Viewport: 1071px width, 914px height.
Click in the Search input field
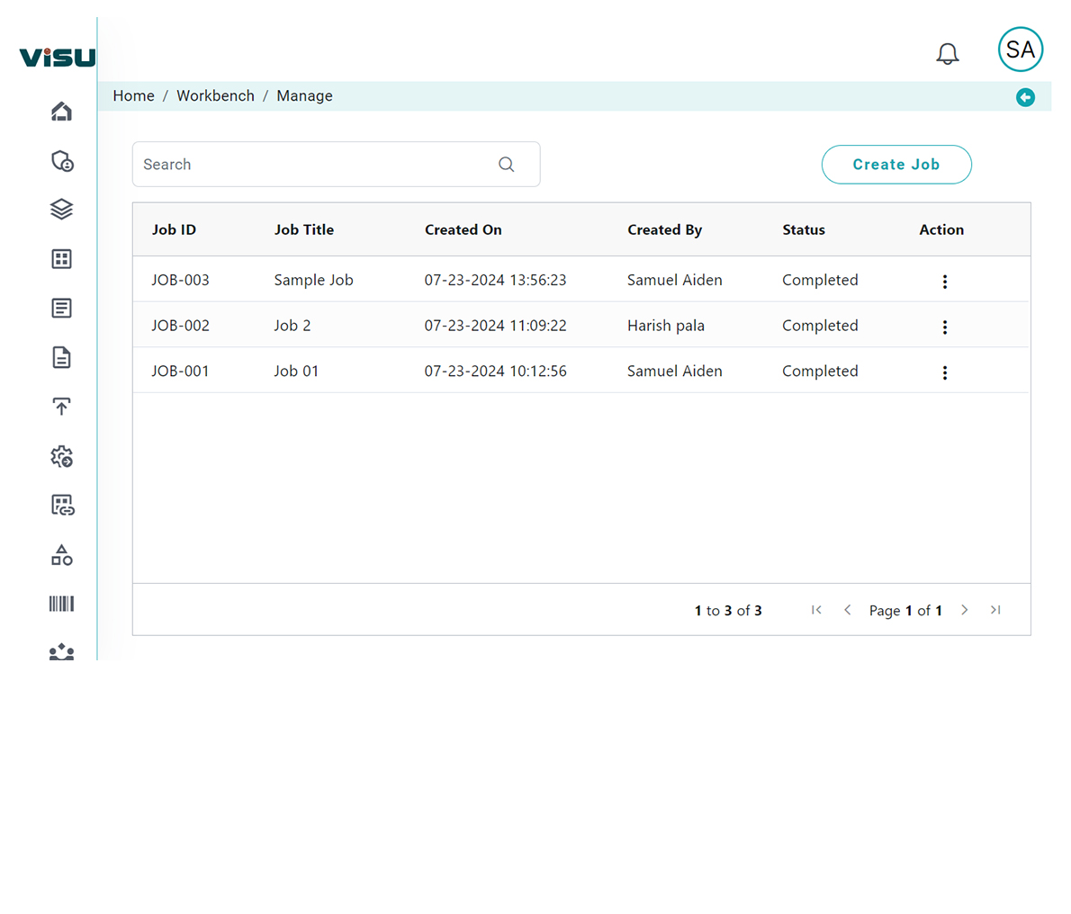[315, 165]
